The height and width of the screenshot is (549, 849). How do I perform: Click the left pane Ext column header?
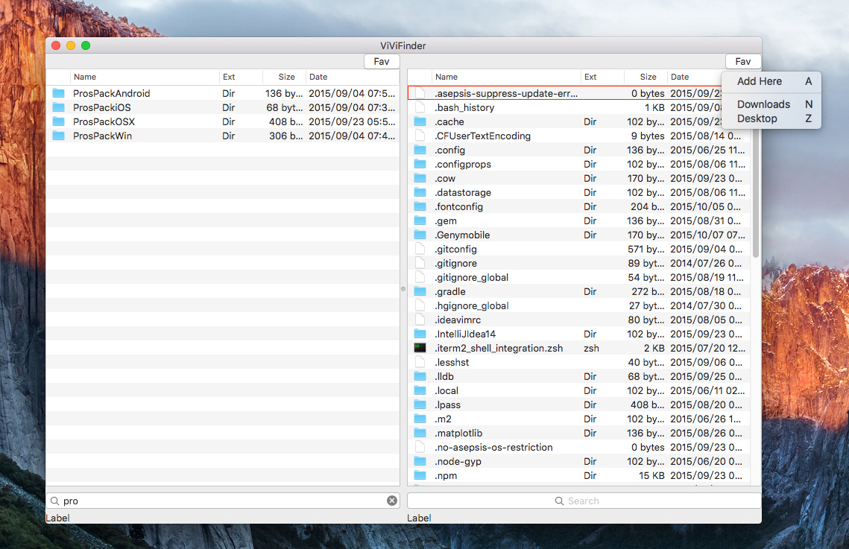(x=241, y=77)
